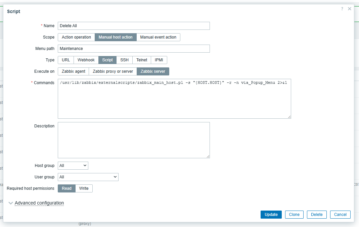Open the Host group dropdown
Screen dimensions: 359x227
tap(73, 166)
